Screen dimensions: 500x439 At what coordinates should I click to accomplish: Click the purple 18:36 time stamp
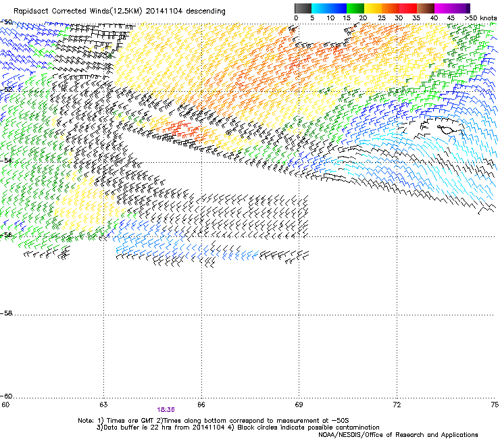pos(166,410)
